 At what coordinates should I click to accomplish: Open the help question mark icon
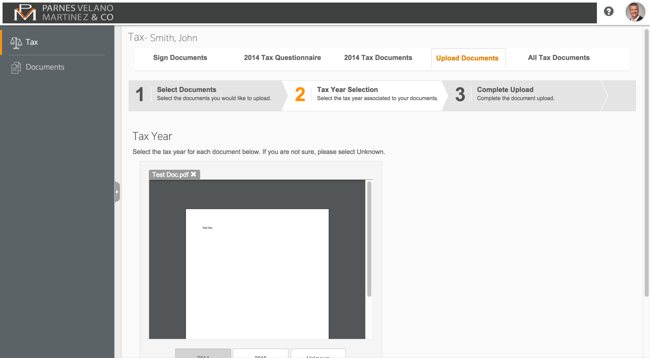point(609,11)
